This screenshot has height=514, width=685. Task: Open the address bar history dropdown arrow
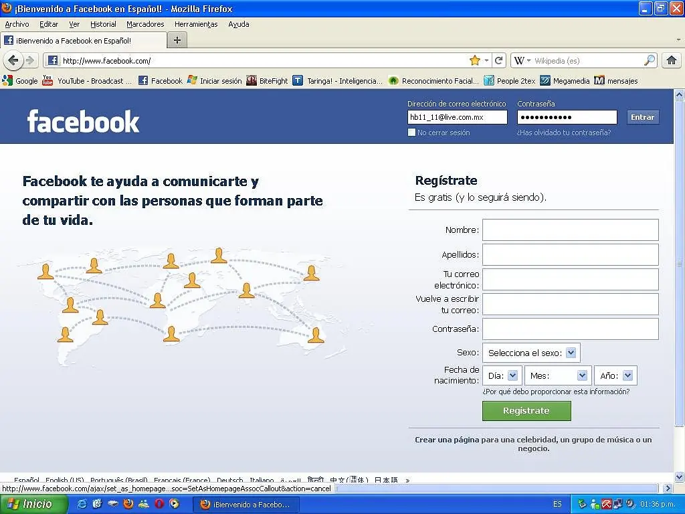click(x=487, y=60)
